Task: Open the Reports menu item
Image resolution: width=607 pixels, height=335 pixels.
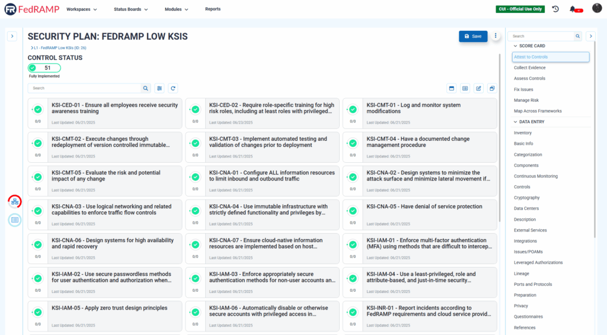Action: [x=213, y=9]
